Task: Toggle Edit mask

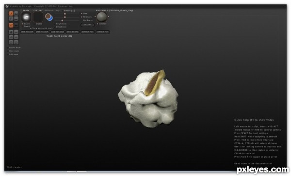Action: click(13, 54)
